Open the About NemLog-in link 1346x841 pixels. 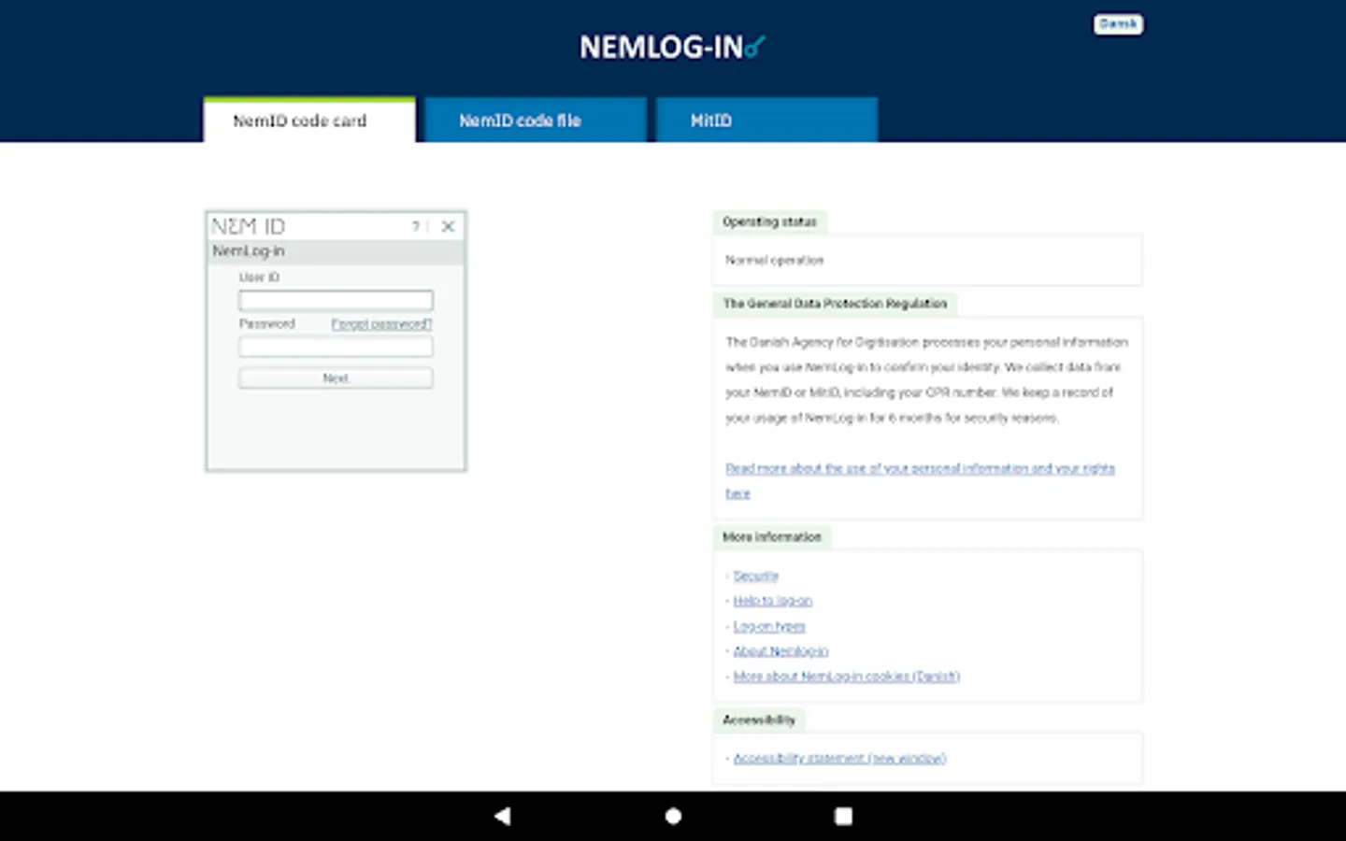click(x=780, y=651)
